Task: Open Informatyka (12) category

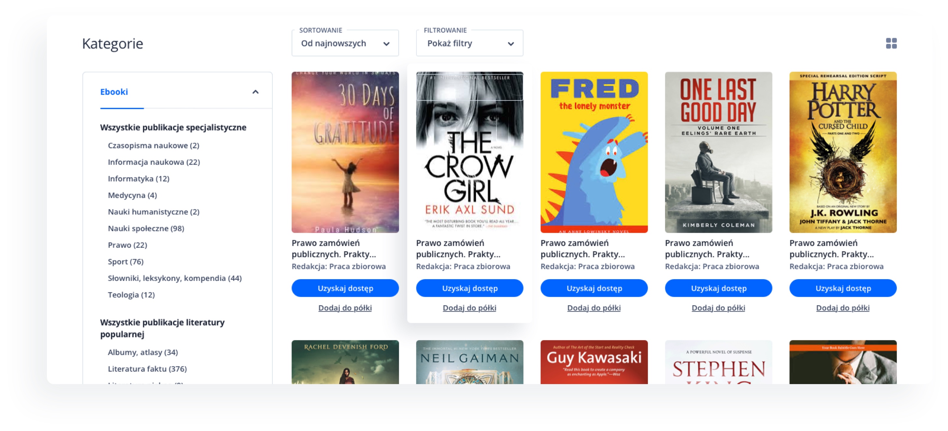Action: pos(138,179)
